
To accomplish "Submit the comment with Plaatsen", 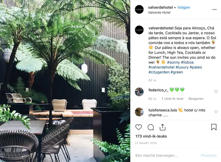I will tap(209, 155).
